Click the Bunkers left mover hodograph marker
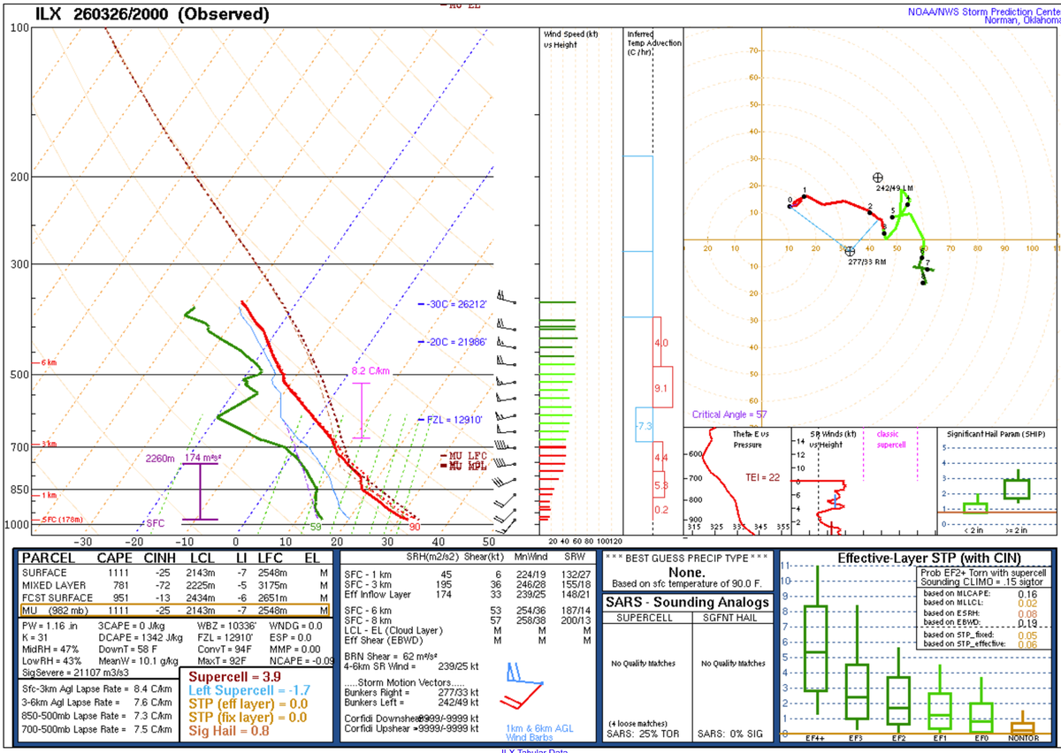The width and height of the screenshot is (1061, 753). (877, 179)
